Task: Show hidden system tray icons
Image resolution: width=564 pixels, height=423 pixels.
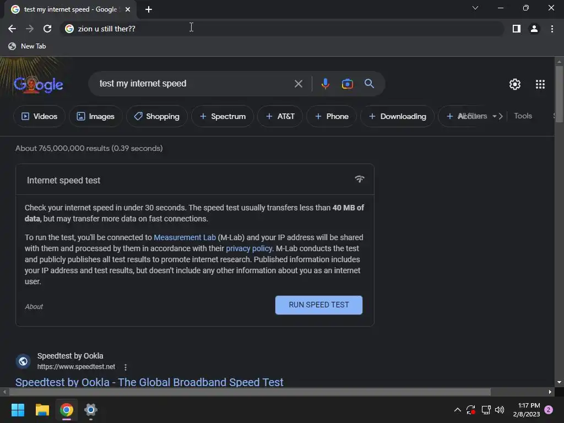Action: tap(458, 410)
